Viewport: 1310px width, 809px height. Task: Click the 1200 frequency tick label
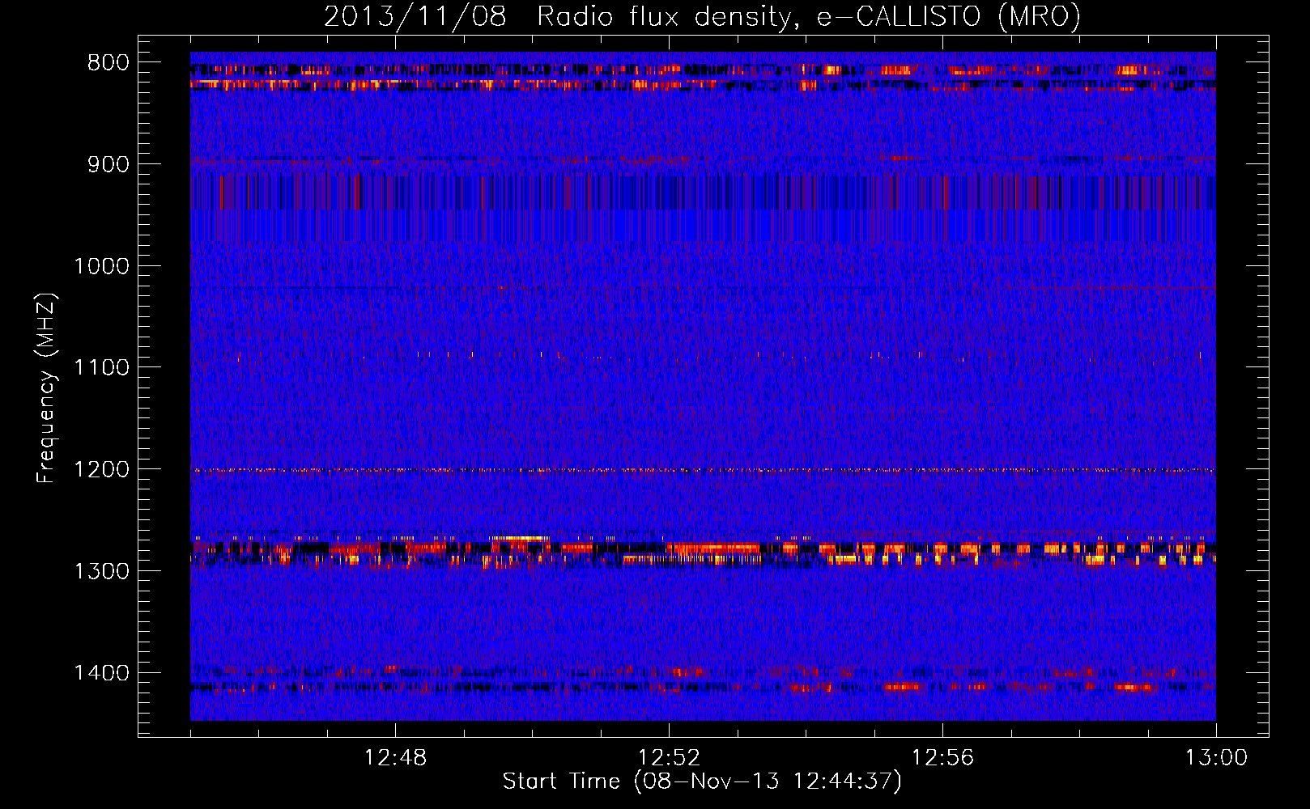[x=101, y=469]
